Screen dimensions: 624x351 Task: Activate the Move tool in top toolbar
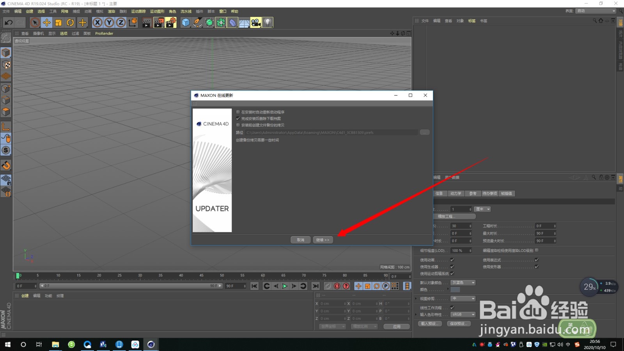(x=47, y=23)
